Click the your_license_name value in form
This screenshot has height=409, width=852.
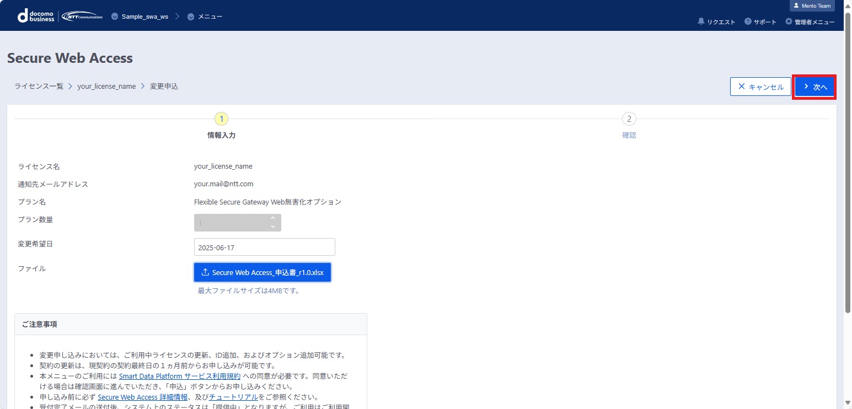(x=223, y=166)
